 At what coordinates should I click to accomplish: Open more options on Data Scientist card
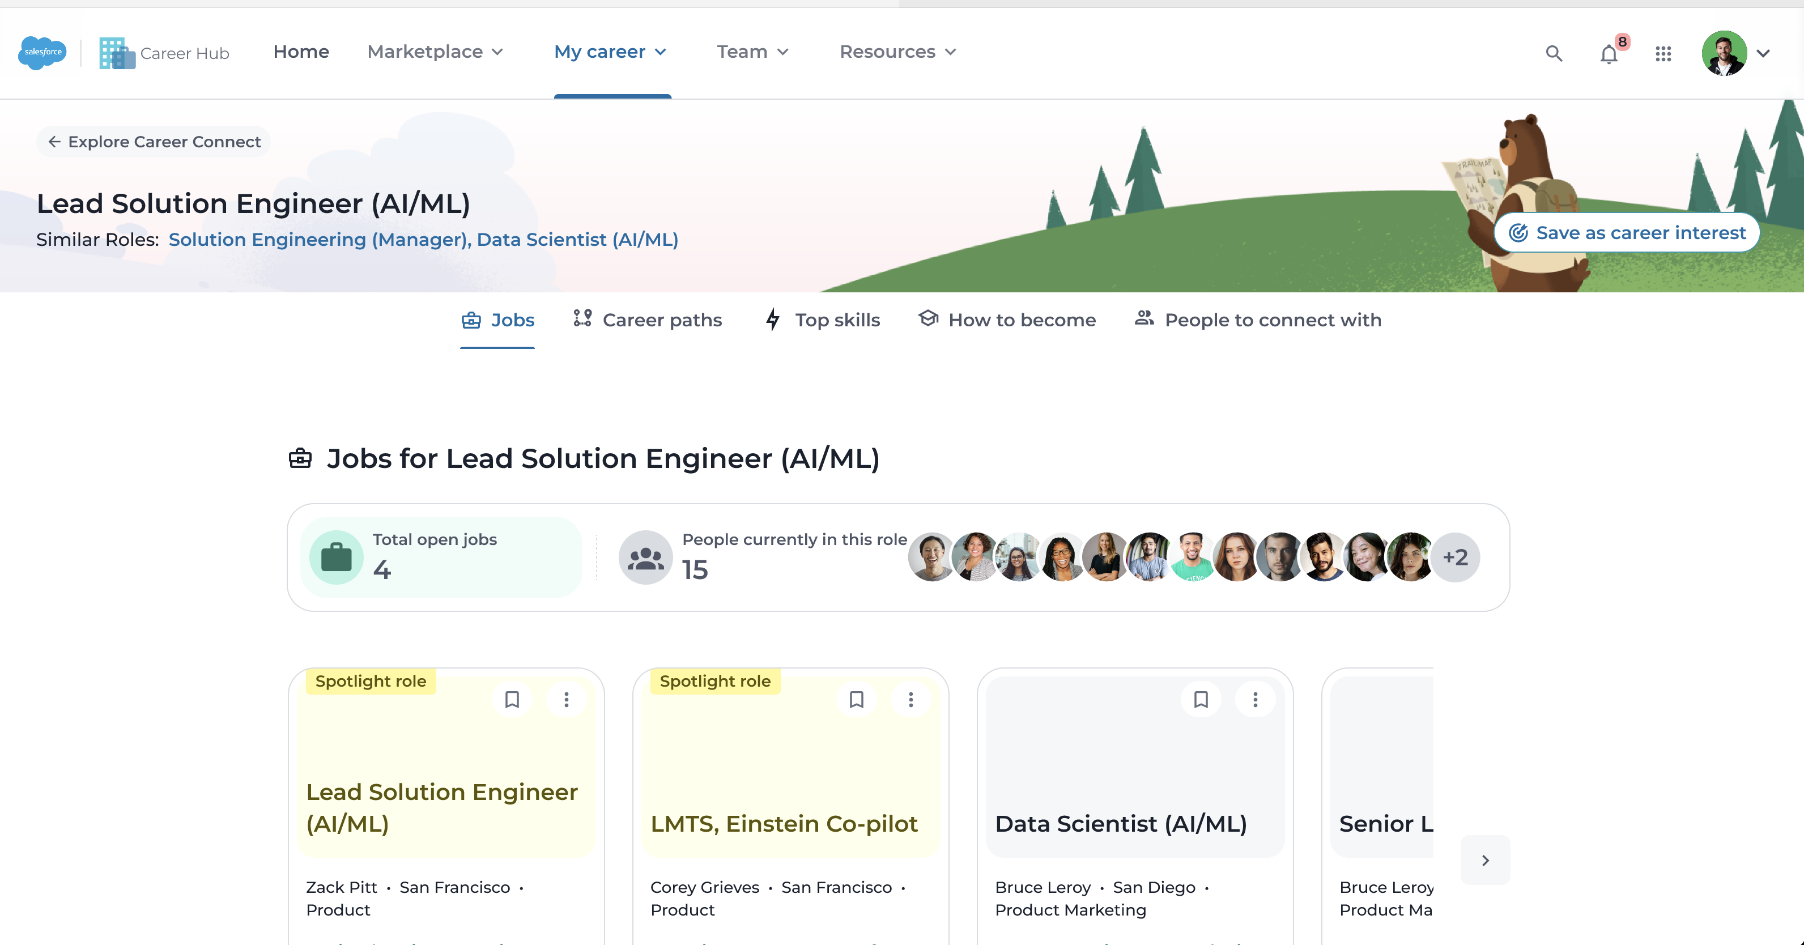[1255, 699]
